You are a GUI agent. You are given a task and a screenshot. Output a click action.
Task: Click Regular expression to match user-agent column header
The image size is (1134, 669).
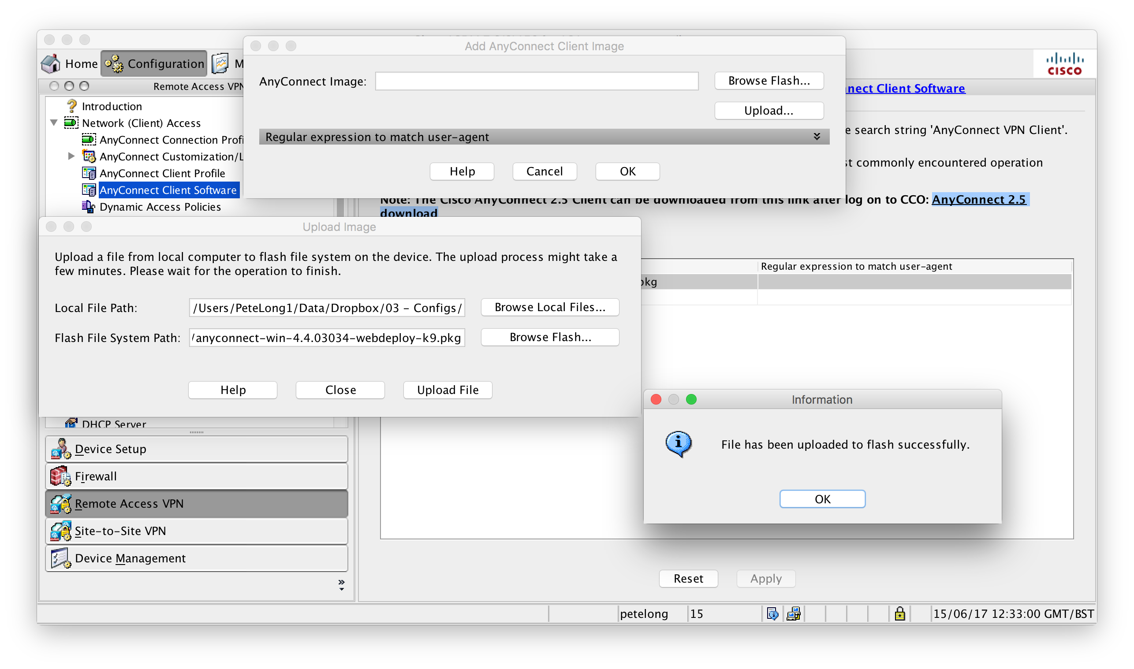tap(856, 266)
